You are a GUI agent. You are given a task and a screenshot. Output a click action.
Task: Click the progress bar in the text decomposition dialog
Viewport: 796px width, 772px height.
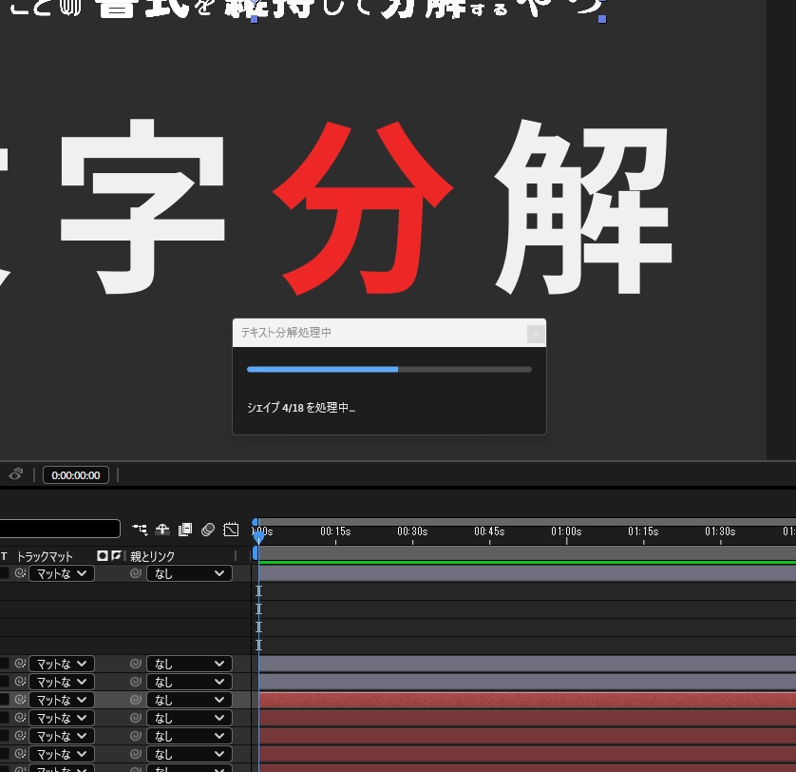pyautogui.click(x=389, y=369)
